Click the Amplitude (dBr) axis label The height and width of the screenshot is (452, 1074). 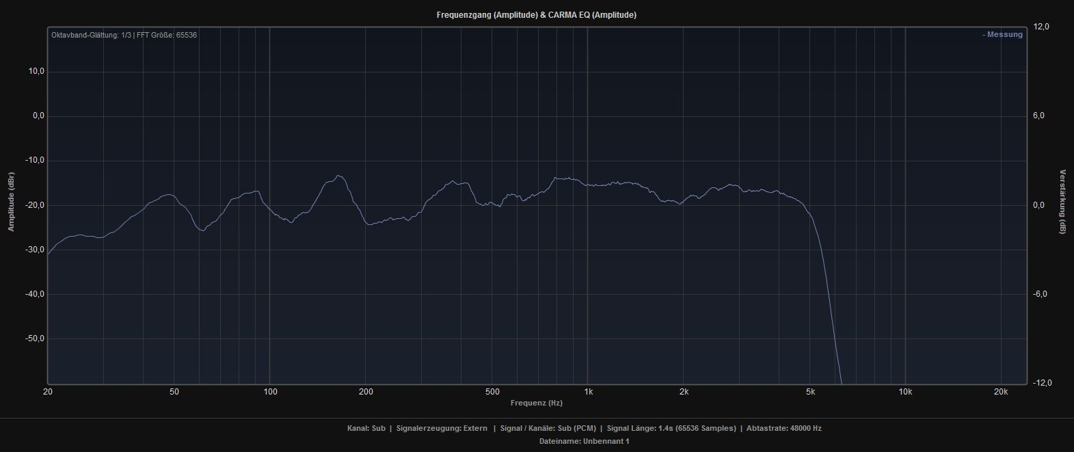point(11,202)
